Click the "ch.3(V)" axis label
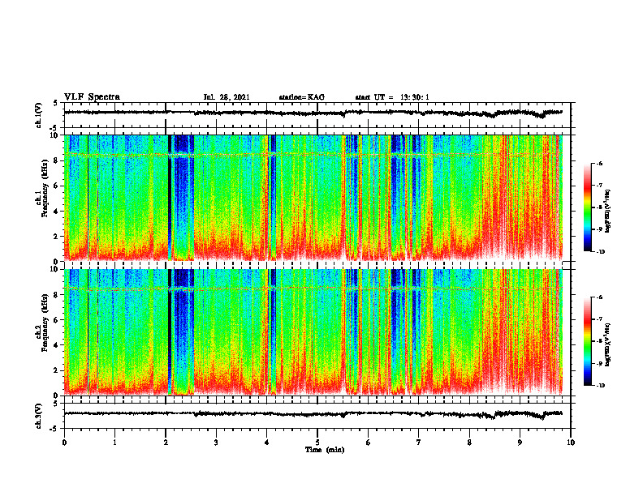The height and width of the screenshot is (496, 643). point(39,417)
